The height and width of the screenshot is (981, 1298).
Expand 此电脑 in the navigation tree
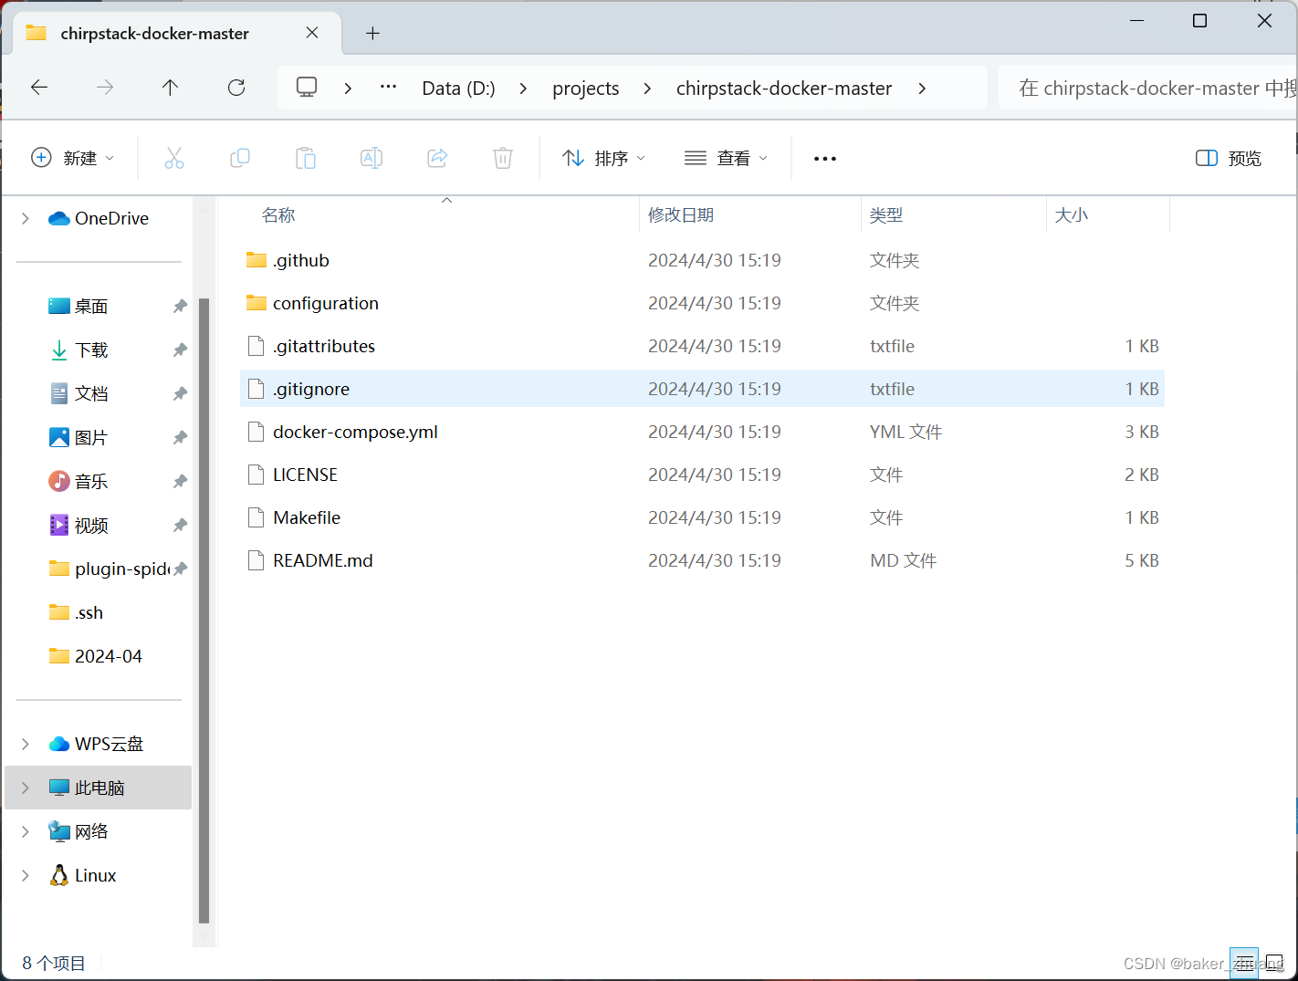[25, 787]
